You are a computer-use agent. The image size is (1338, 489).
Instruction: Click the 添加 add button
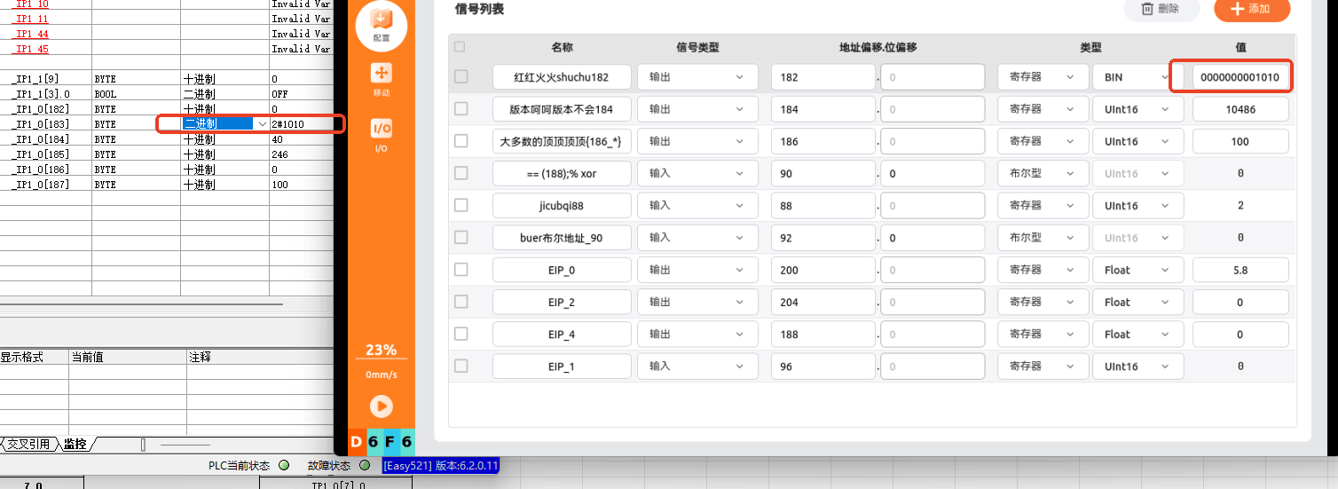[1252, 9]
